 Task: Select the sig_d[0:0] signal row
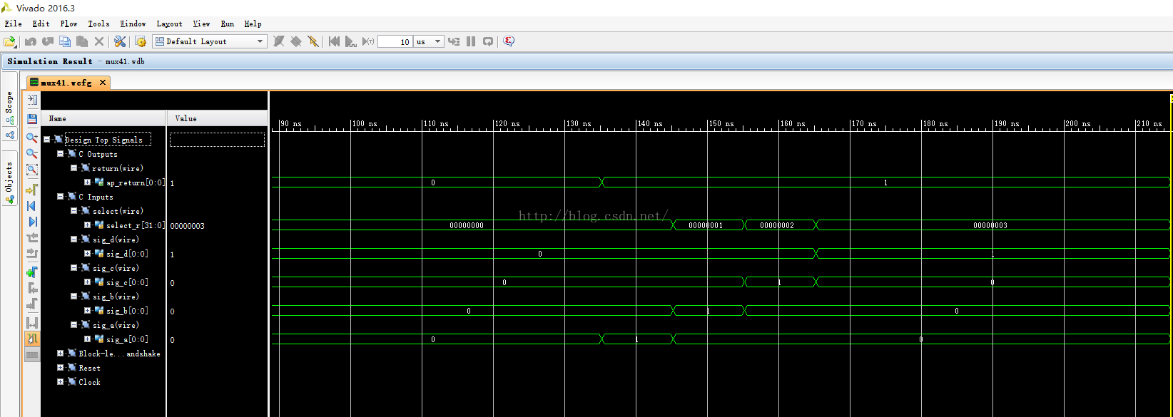tap(127, 254)
